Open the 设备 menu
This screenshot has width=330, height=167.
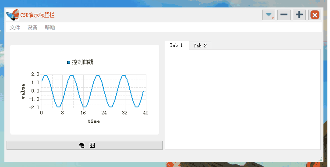point(32,27)
